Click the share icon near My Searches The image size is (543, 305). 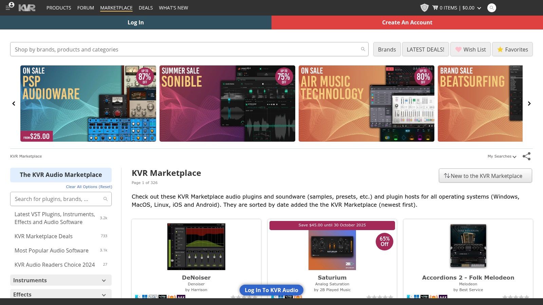point(527,156)
